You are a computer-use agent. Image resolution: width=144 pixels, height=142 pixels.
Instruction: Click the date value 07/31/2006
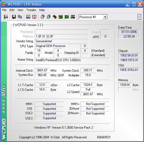tap(129, 32)
